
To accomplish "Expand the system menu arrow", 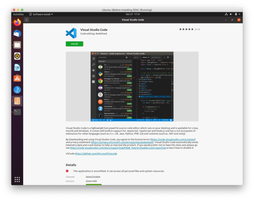I will 239,14.
